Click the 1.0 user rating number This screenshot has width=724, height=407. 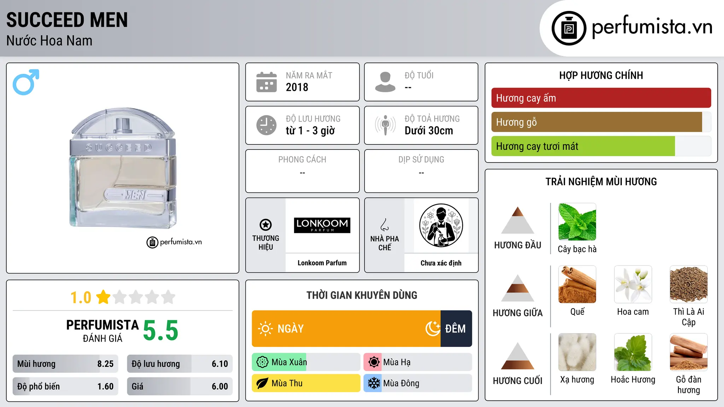81,297
